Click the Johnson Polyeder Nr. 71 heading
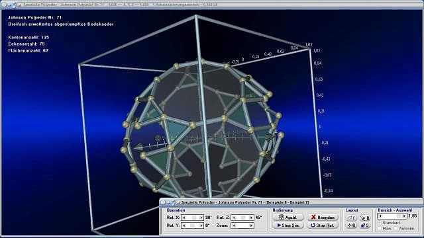424x238 pixels. click(x=35, y=17)
